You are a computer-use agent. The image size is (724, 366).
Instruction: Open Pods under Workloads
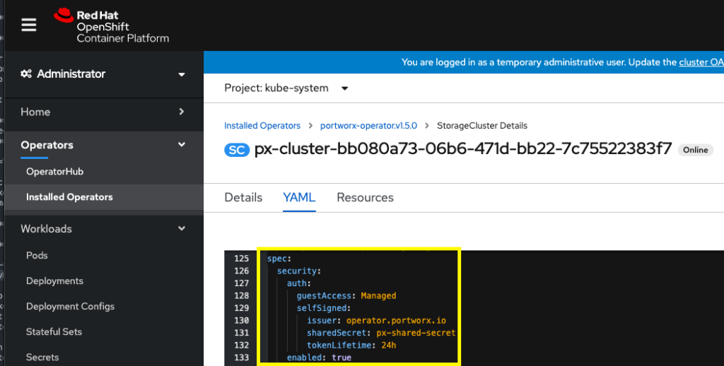[37, 255]
